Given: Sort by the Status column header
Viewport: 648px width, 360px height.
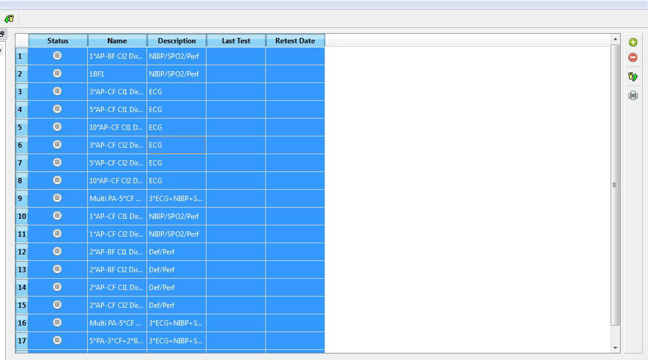Looking at the screenshot, I should [x=58, y=41].
